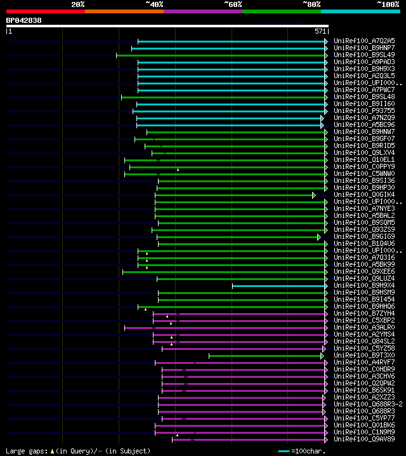Click the UniRef100_Q2QPW2 label
The image size is (406, 456).
coord(364,383)
